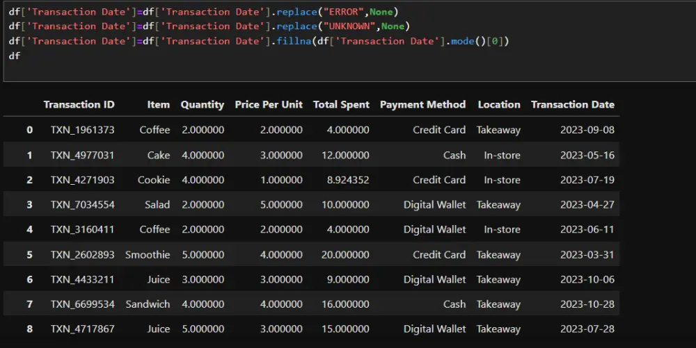Click date 2023-07-28
This screenshot has height=348, width=696.
click(x=587, y=329)
